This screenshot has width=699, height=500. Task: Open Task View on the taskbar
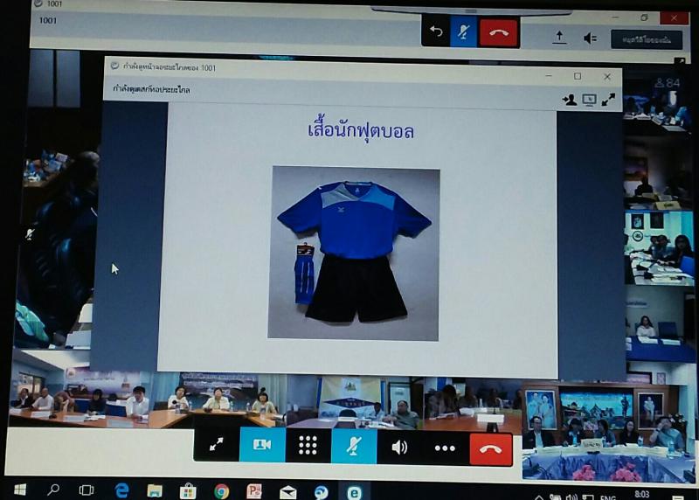[86, 490]
